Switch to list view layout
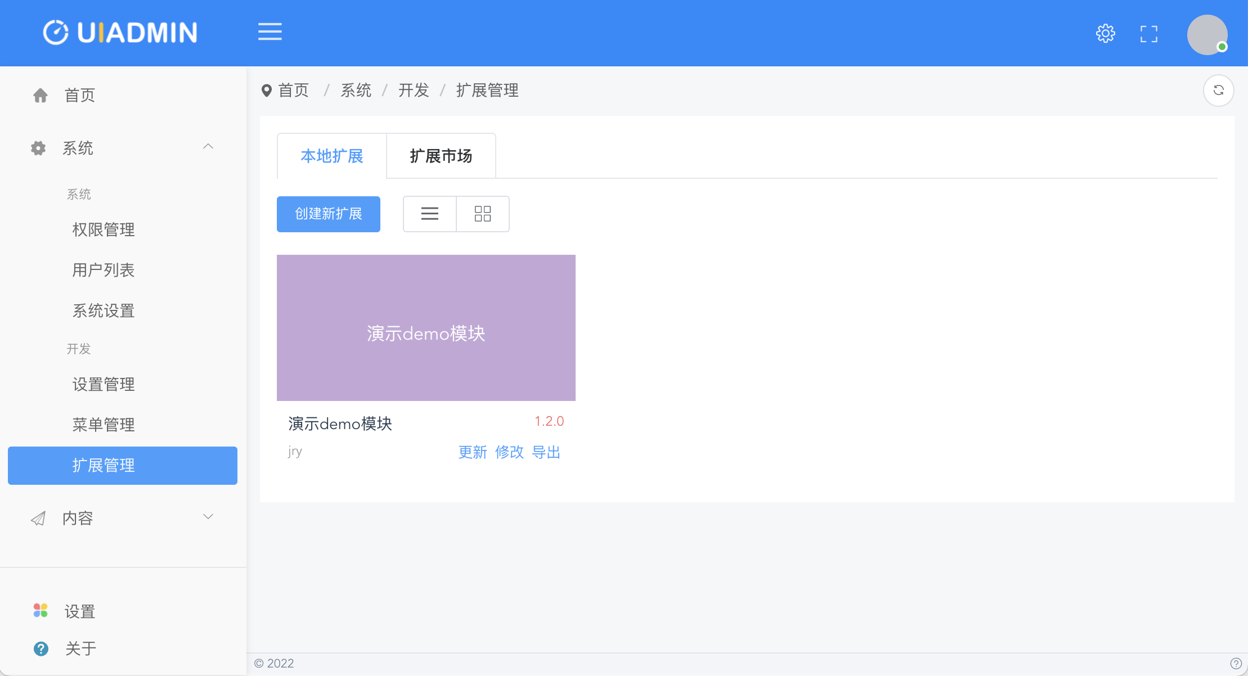Viewport: 1248px width, 676px height. (429, 214)
